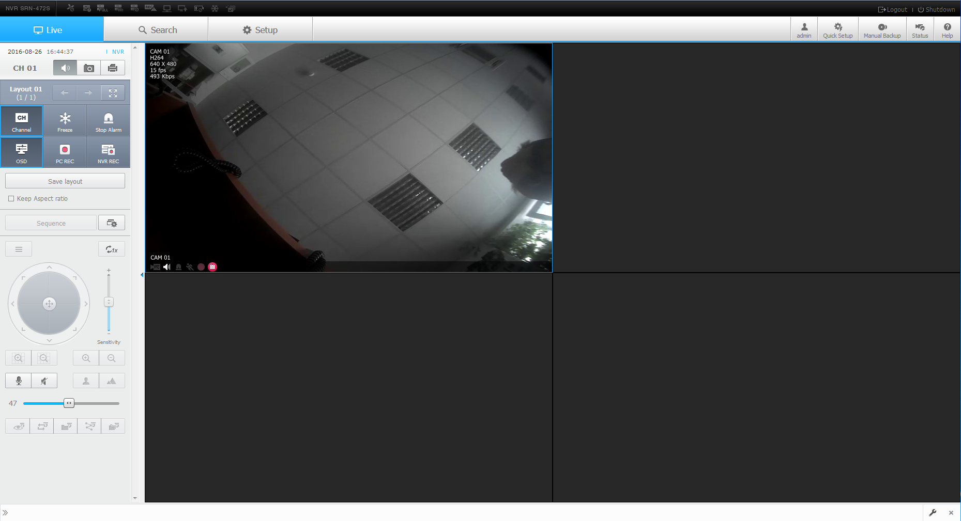Expand the bottom bar with double chevron
Image resolution: width=961 pixels, height=521 pixels.
5,513
